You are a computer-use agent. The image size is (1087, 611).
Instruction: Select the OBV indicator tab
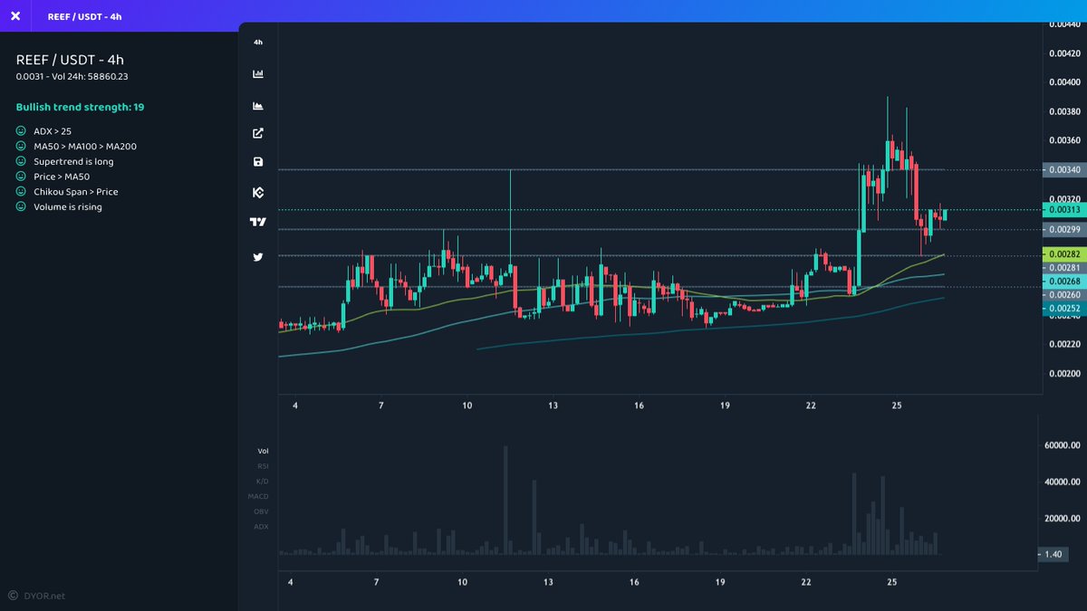262,511
